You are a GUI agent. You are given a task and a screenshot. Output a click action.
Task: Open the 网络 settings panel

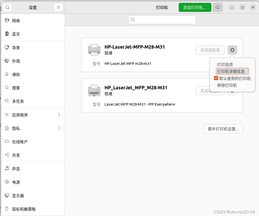tap(33, 20)
